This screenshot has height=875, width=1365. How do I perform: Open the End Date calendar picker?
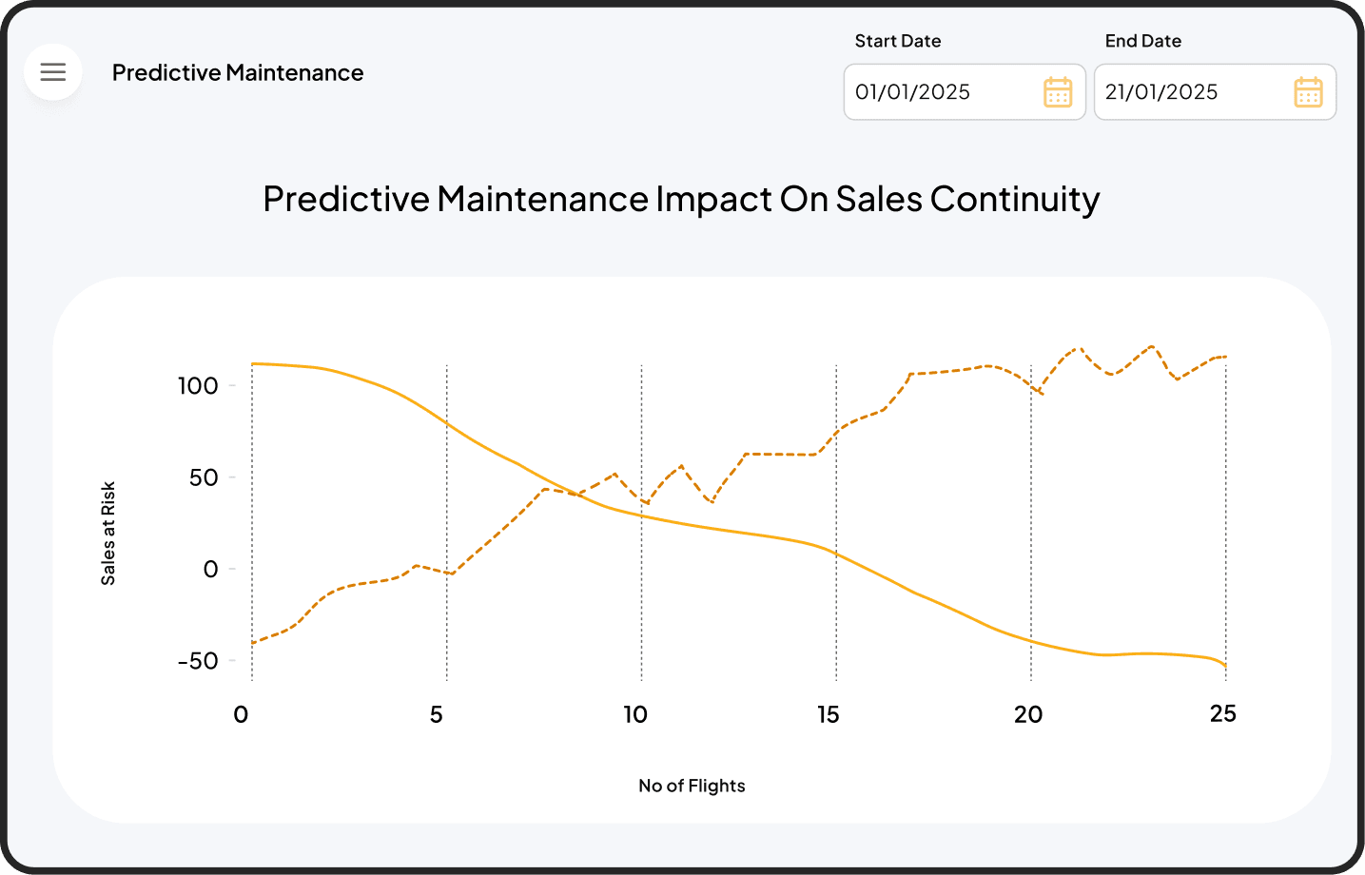point(1308,92)
